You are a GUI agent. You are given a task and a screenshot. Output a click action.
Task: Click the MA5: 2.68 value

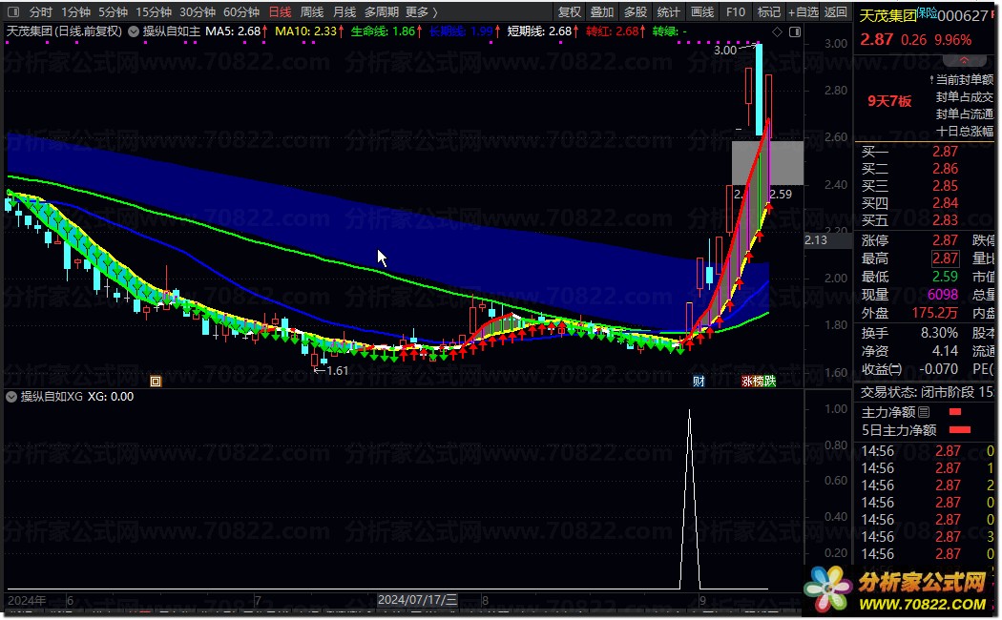(x=233, y=31)
